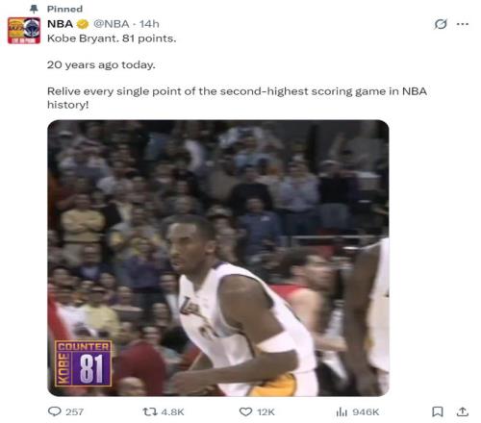
Task: Click the 257 replies count
Action: pos(74,411)
